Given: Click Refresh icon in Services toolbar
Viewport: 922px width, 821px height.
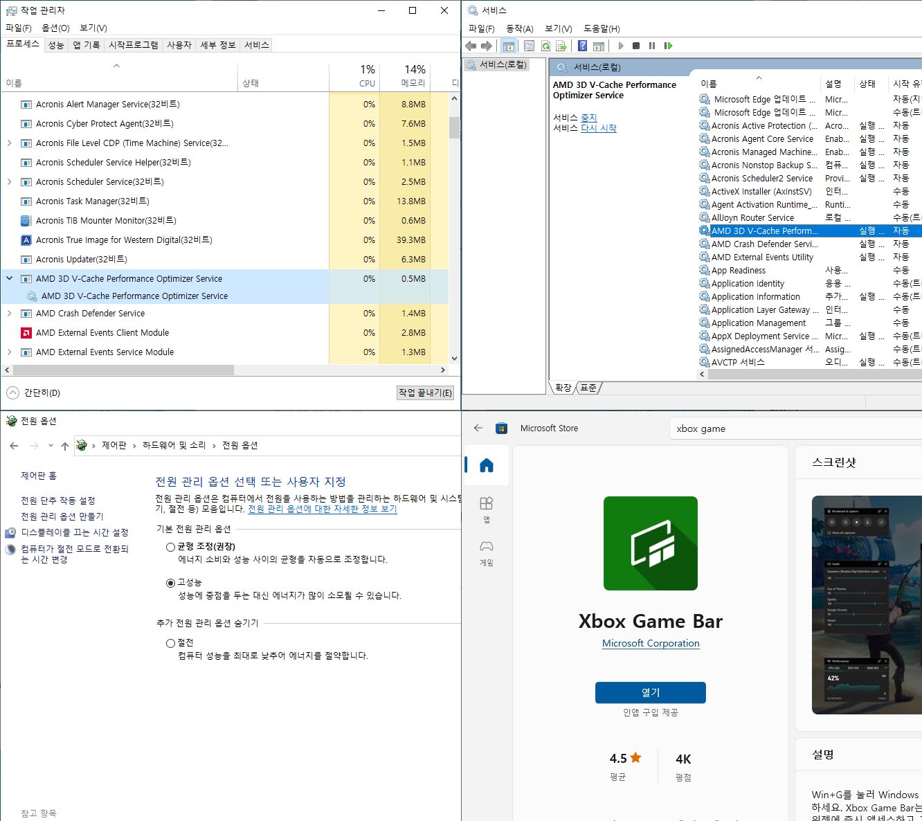Looking at the screenshot, I should (x=545, y=46).
